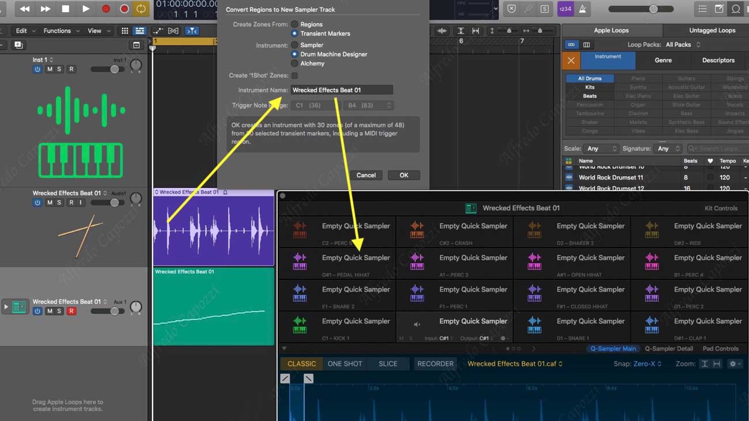Click the Rewind transport button
749x421 pixels.
coord(24,9)
